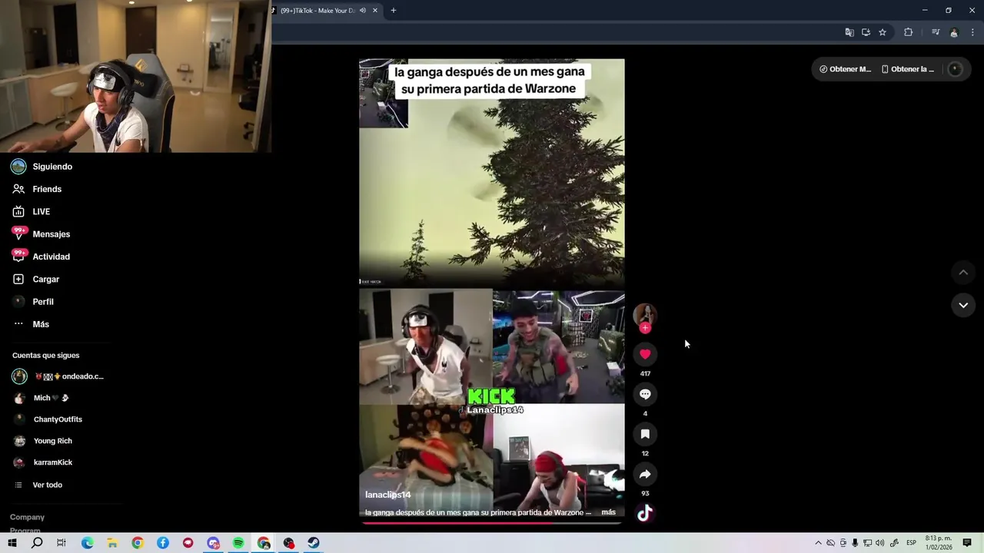The image size is (984, 553).
Task: Open the Chrome profile avatar
Action: point(954,32)
